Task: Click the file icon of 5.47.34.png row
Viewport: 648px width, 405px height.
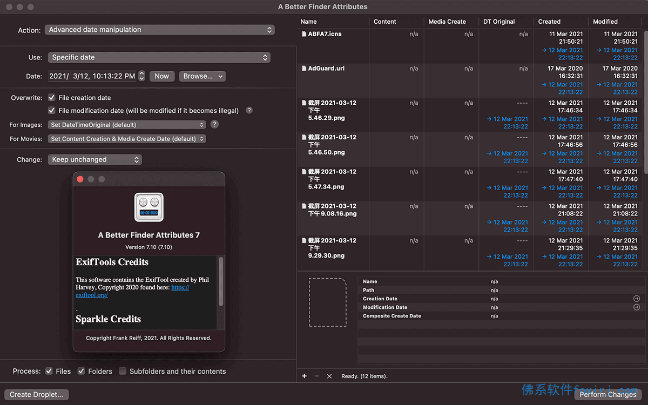Action: click(x=303, y=172)
